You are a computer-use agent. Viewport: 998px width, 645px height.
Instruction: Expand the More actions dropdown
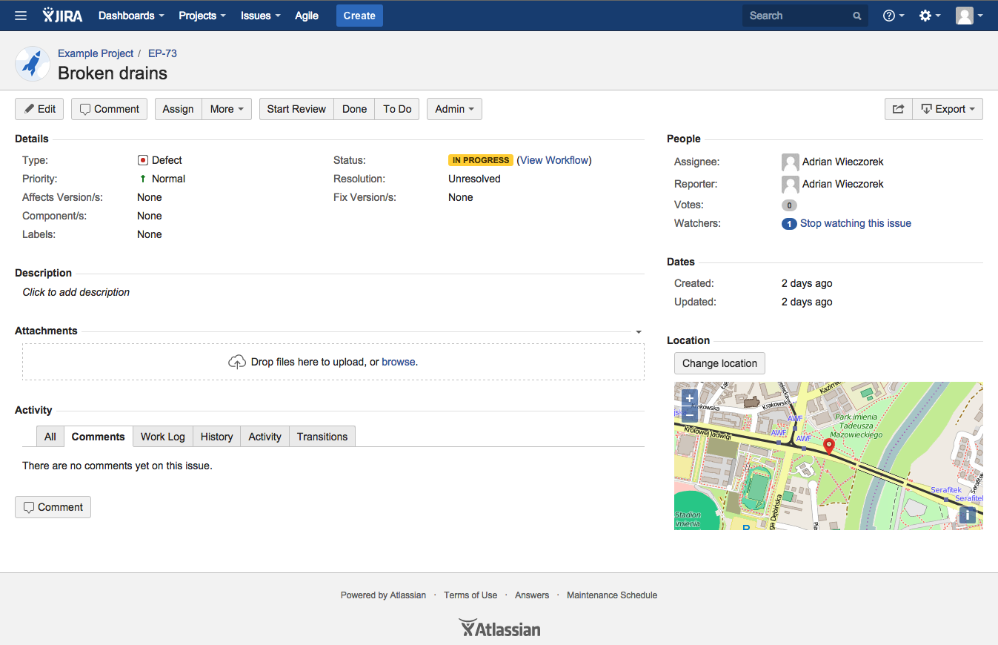[227, 109]
